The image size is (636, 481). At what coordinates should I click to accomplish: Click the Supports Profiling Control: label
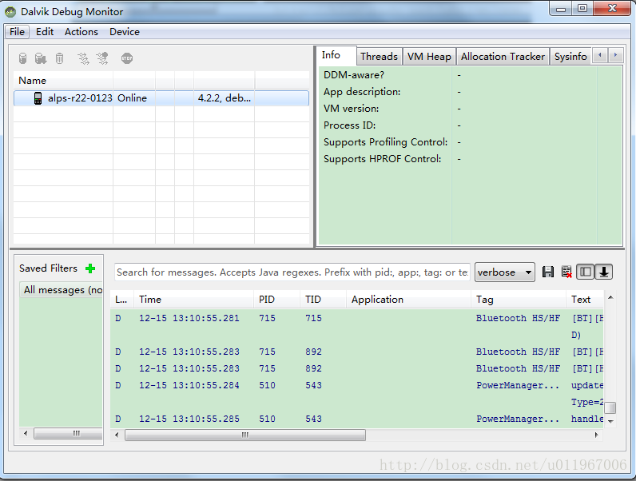point(385,142)
